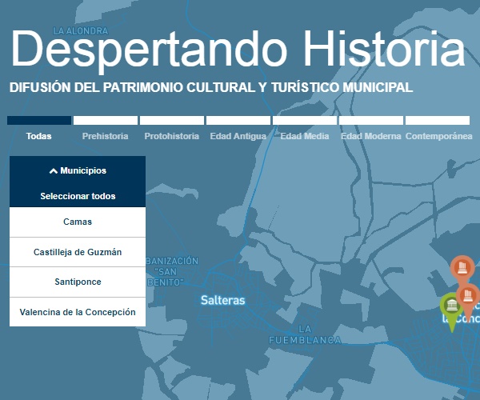Click the Despertando Historia title
This screenshot has height=400, width=480.
(238, 50)
